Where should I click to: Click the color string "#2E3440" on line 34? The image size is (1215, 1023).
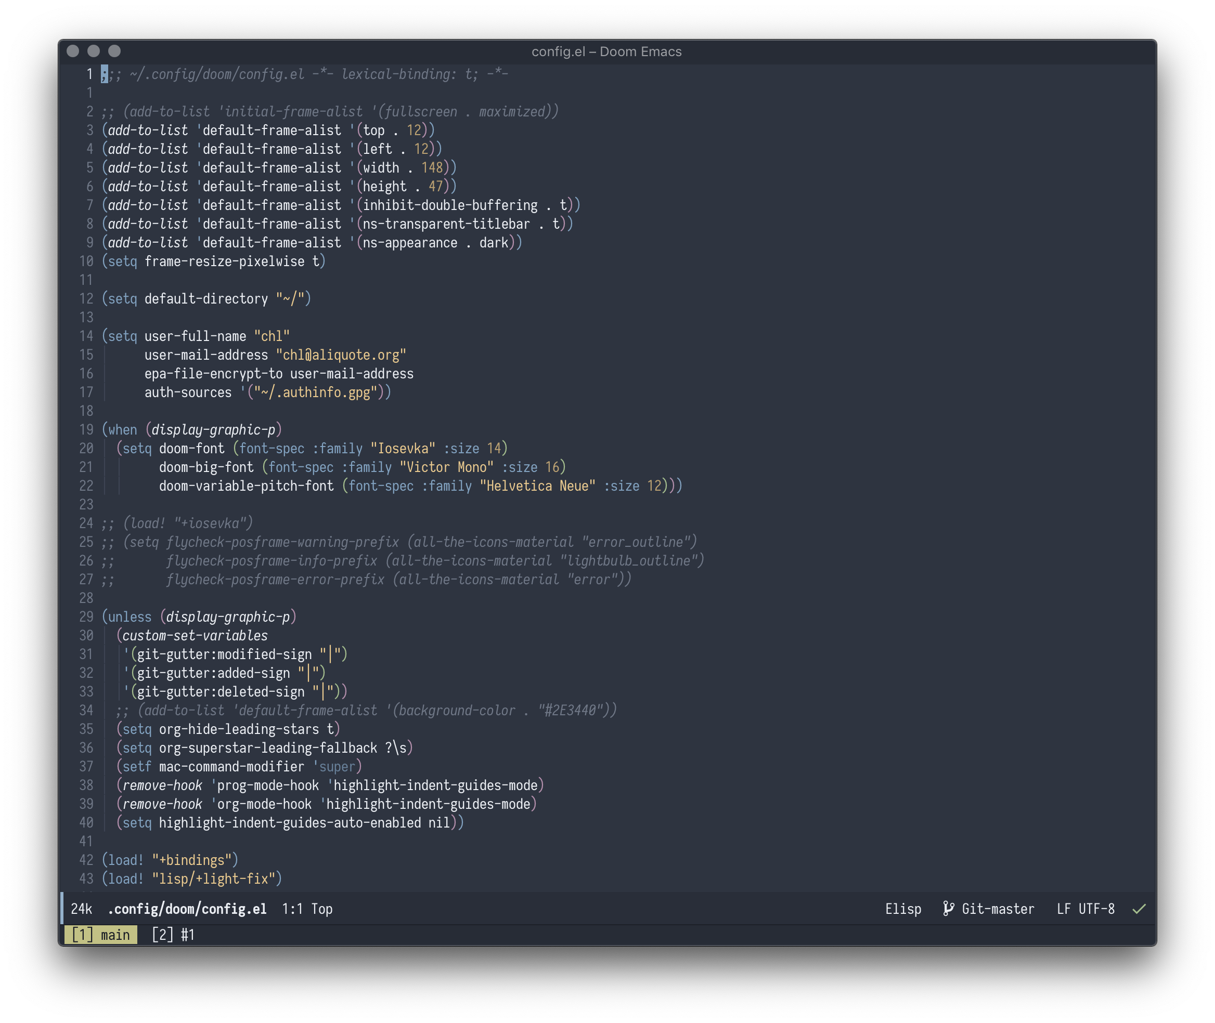571,711
